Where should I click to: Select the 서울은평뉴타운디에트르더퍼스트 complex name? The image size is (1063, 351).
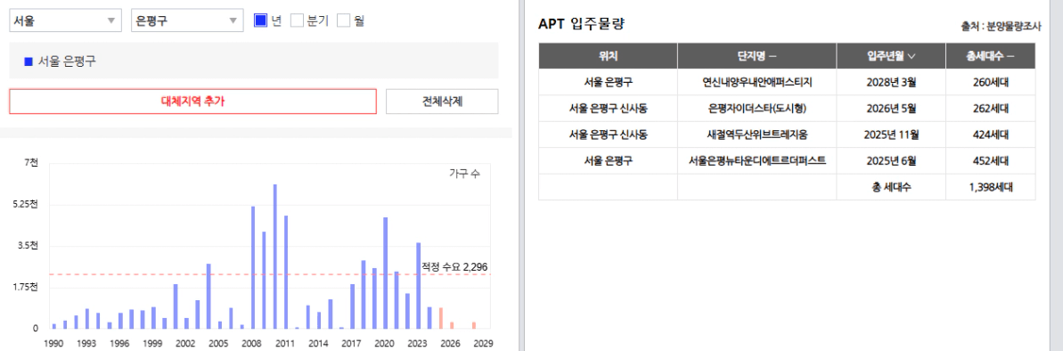[757, 160]
